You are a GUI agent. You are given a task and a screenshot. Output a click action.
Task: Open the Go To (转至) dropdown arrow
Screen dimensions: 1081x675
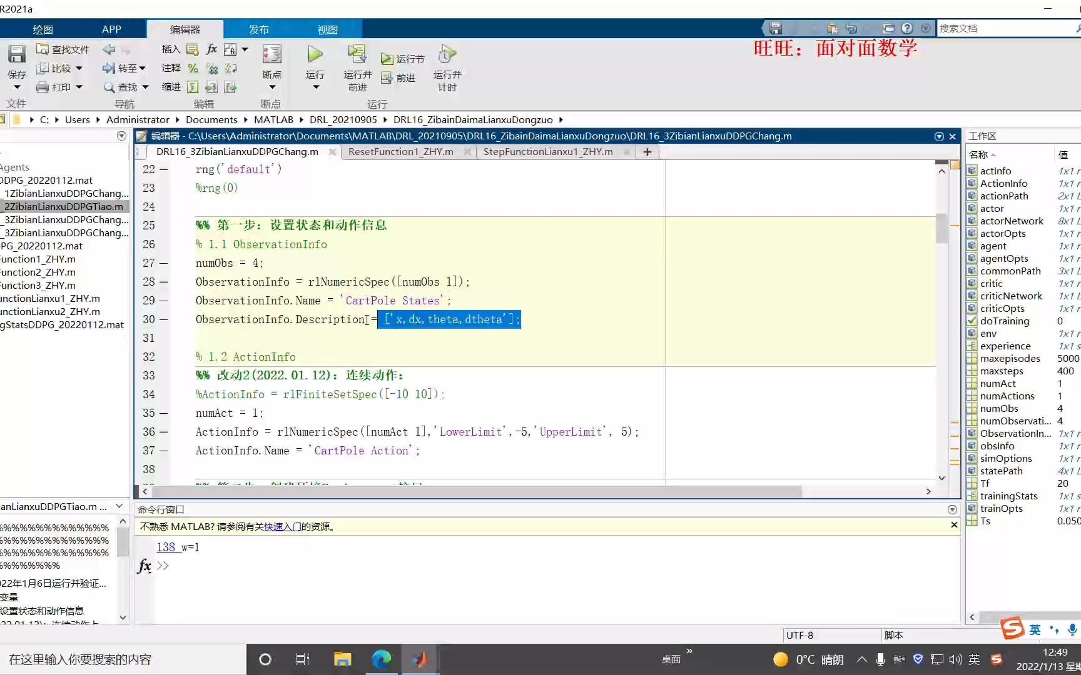point(143,68)
